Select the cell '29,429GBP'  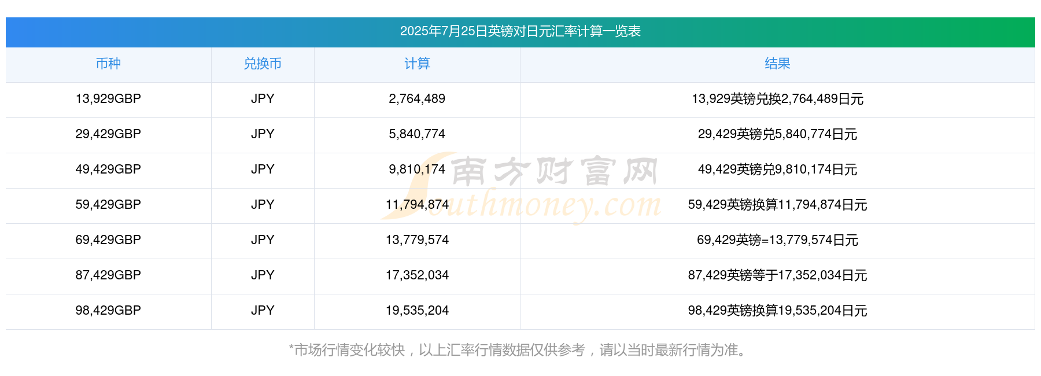click(x=108, y=134)
